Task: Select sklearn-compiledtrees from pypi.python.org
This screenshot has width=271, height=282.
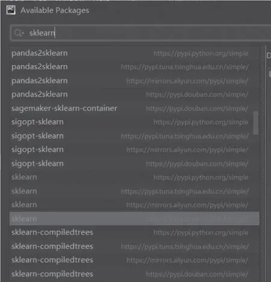Action: (x=134, y=233)
